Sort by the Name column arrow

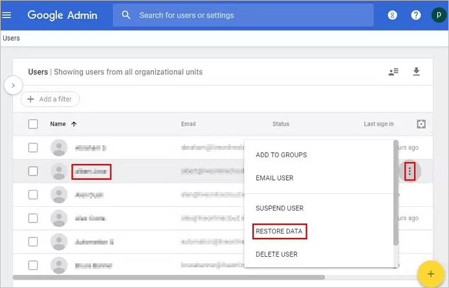[73, 124]
